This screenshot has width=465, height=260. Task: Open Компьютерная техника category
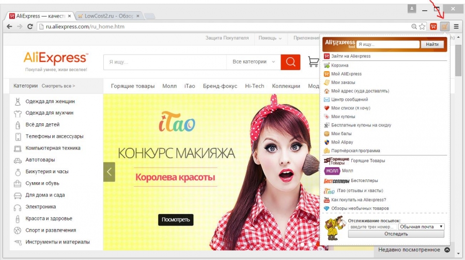tap(53, 148)
